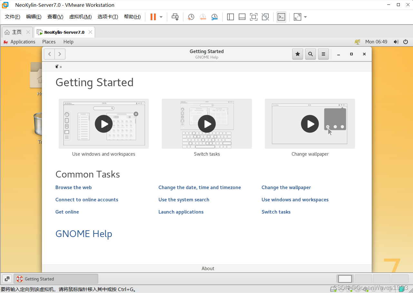Image resolution: width=413 pixels, height=293 pixels.
Task: Click the stretch guest display icon
Action: [297, 17]
